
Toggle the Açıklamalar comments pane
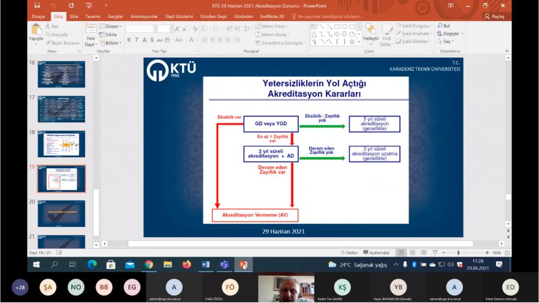[376, 253]
